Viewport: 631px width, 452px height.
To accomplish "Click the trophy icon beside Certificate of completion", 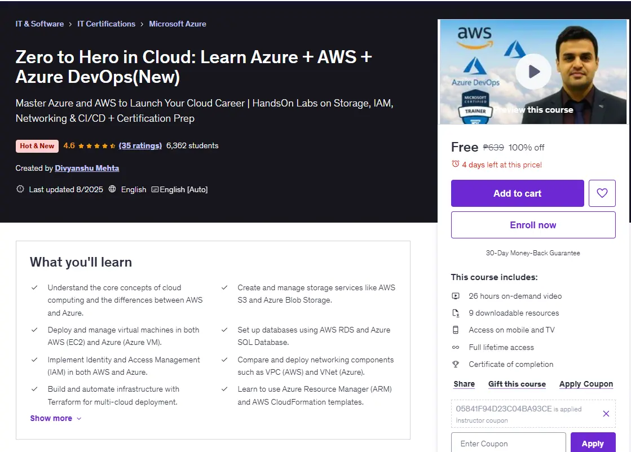I will coord(456,364).
